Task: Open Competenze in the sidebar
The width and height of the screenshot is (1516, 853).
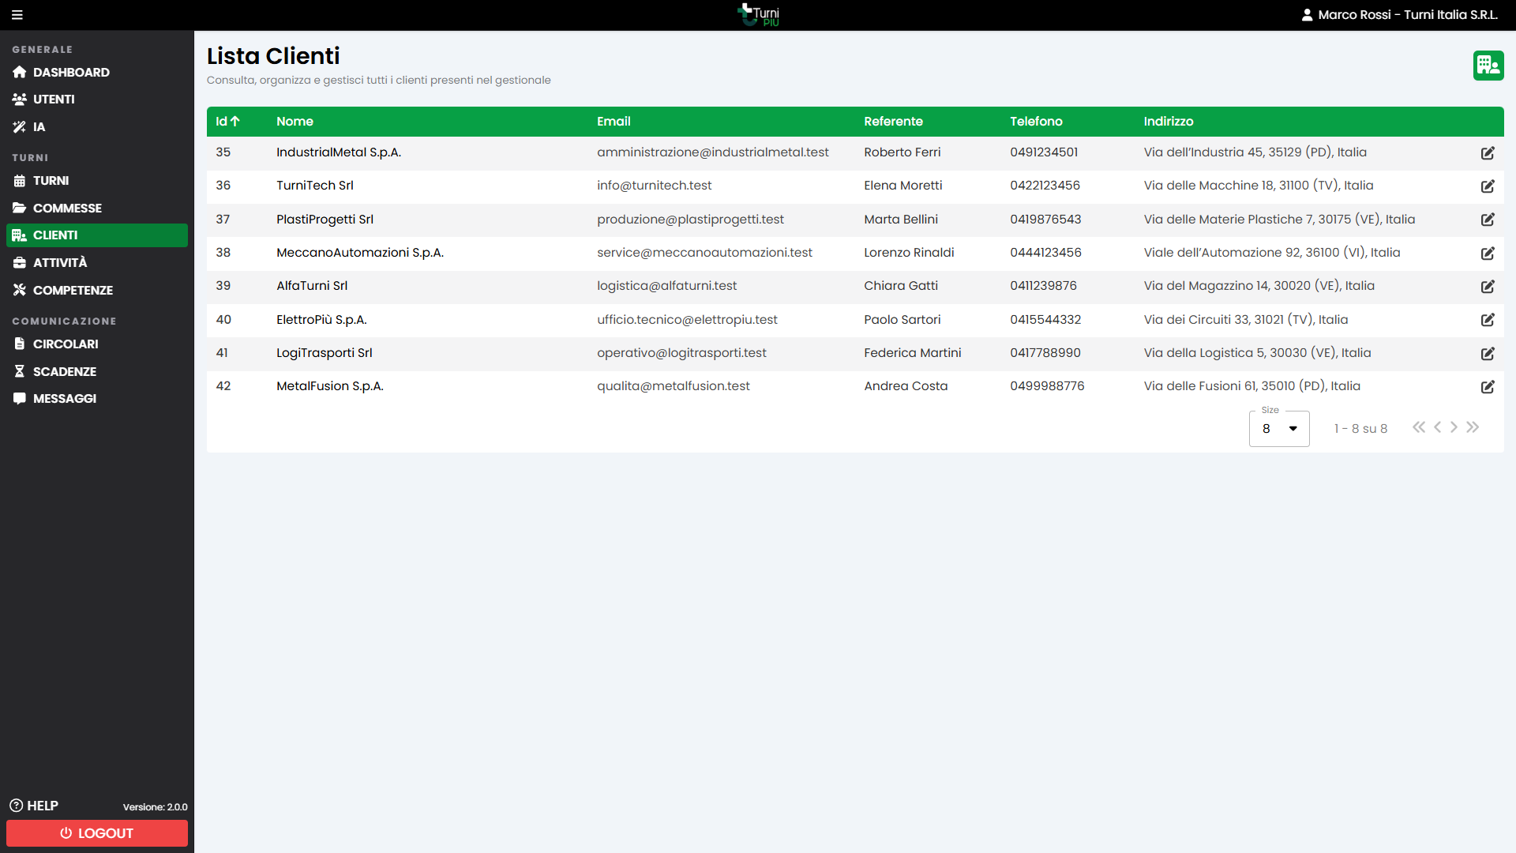Action: coord(97,291)
